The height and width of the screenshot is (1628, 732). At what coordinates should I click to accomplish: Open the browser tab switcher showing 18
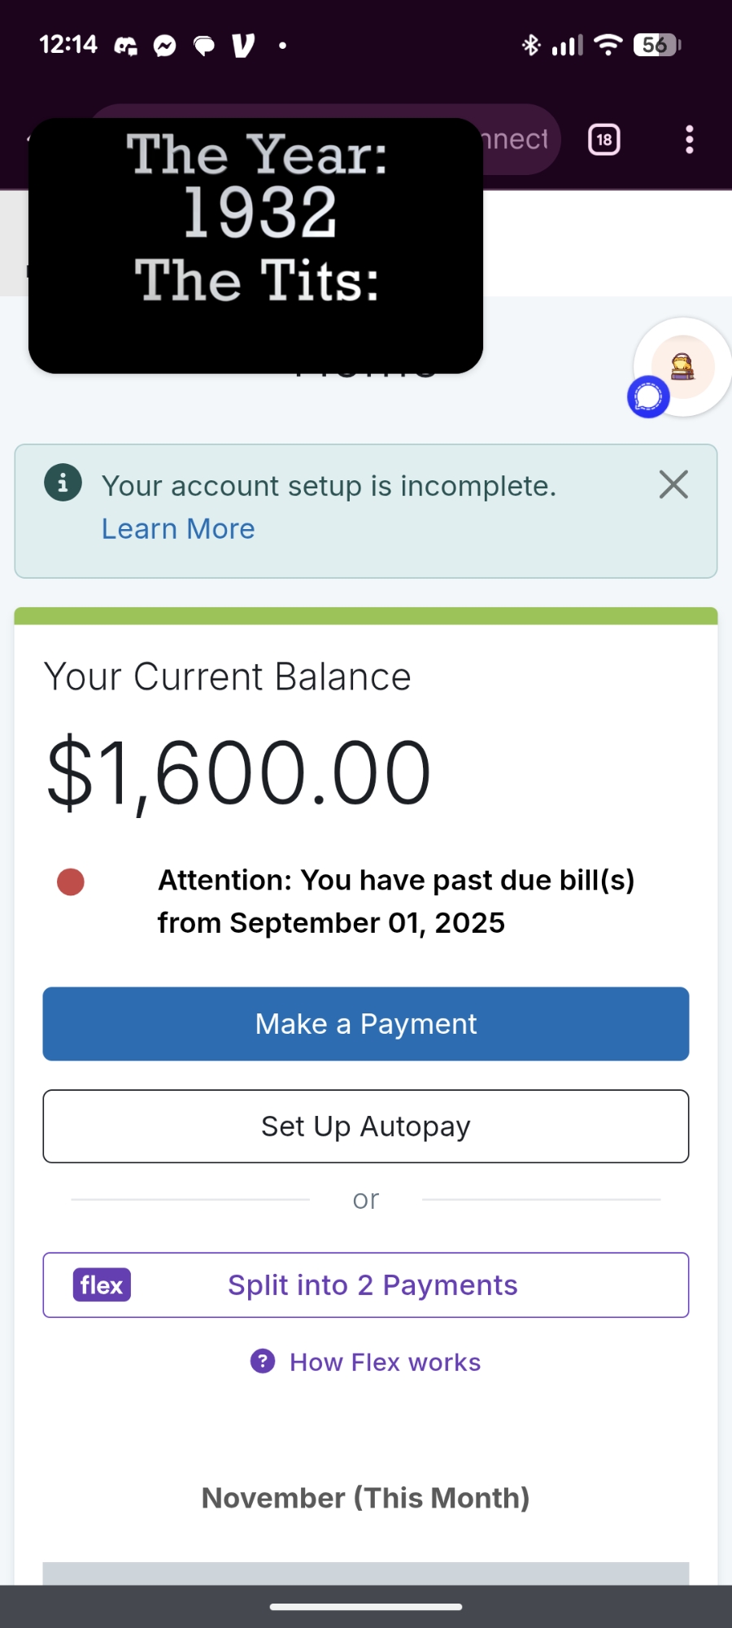[603, 140]
